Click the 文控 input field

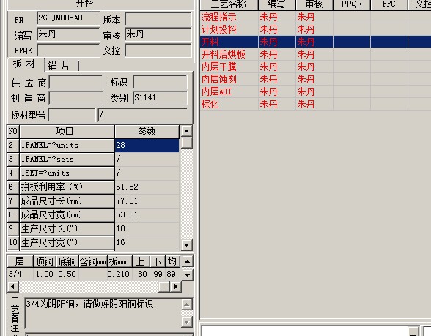[158, 51]
